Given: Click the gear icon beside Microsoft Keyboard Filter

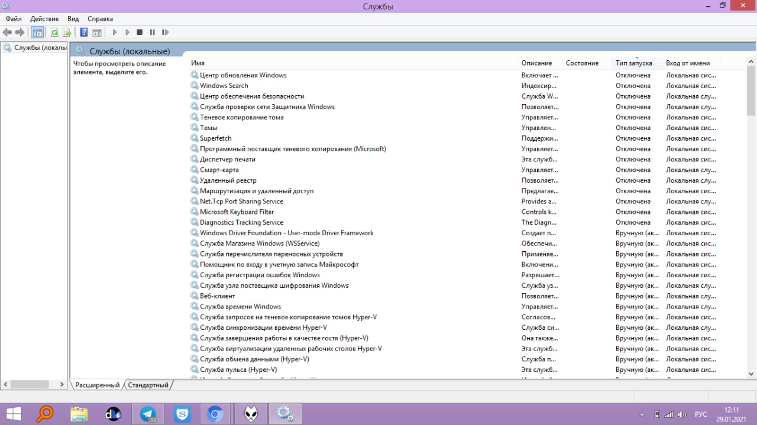Looking at the screenshot, I should (195, 212).
